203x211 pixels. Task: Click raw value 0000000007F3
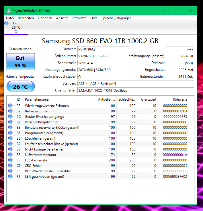tap(175, 117)
